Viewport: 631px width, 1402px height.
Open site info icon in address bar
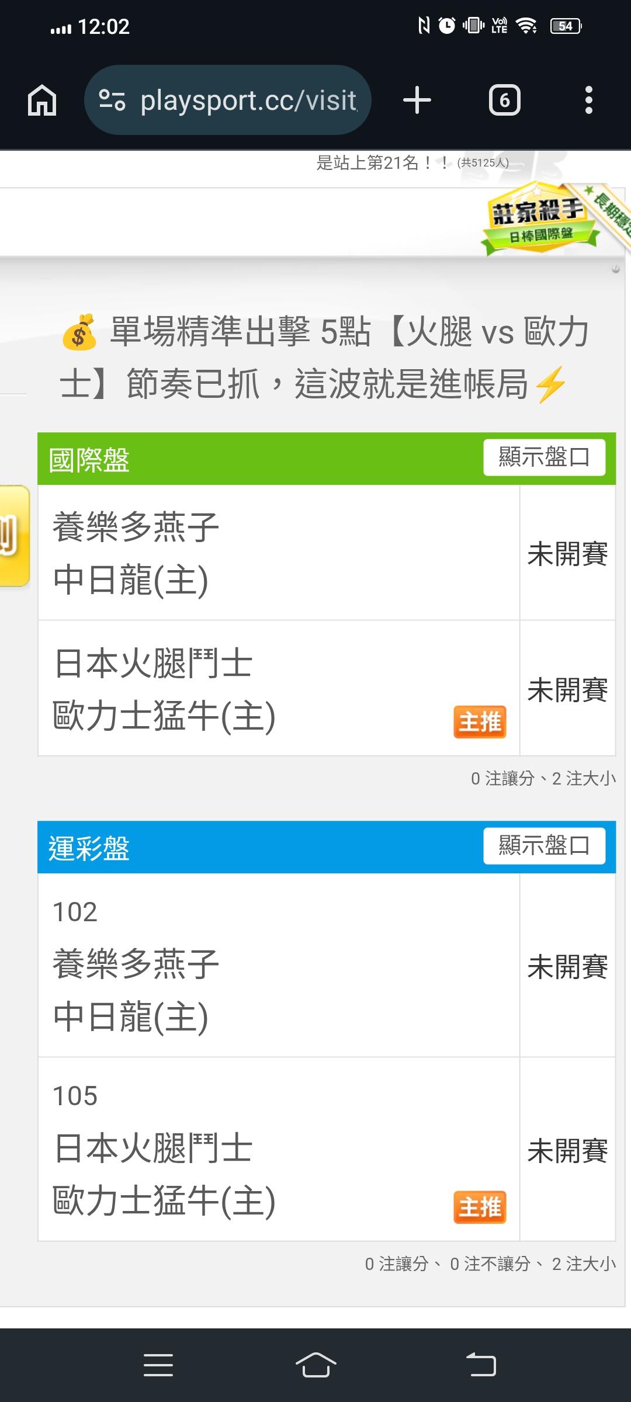(112, 100)
